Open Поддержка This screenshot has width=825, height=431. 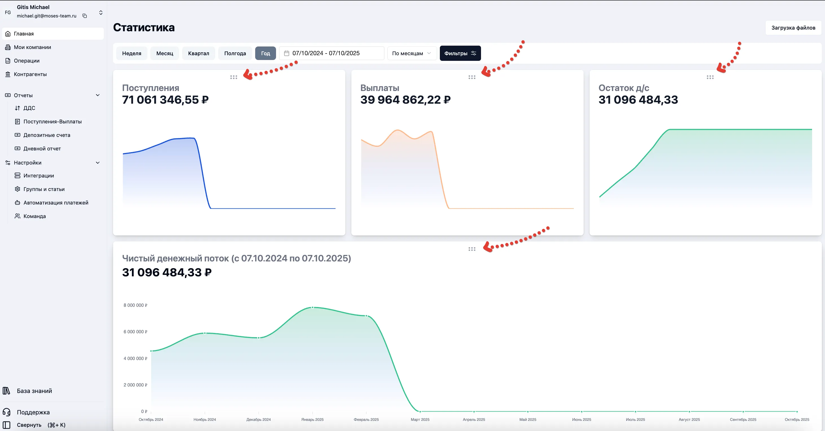[33, 412]
